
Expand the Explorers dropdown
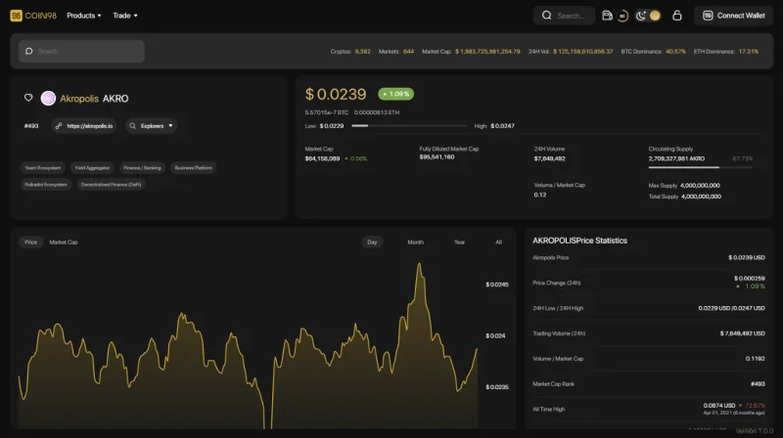coord(152,126)
